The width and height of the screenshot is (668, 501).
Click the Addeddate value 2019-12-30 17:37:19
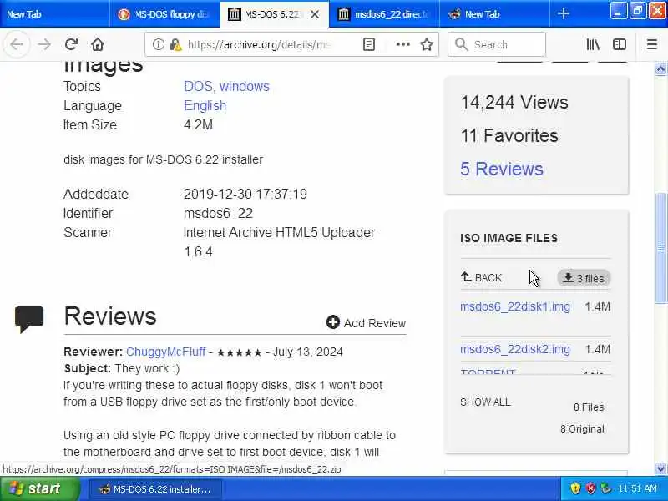245,194
